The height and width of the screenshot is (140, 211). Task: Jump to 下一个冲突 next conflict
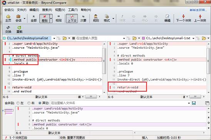coord(184,18)
